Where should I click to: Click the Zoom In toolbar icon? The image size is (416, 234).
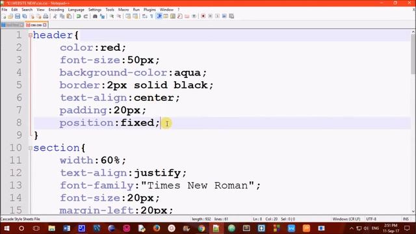pyautogui.click(x=112, y=16)
